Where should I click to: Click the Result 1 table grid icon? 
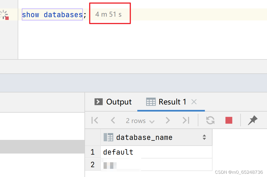pyautogui.click(x=151, y=102)
